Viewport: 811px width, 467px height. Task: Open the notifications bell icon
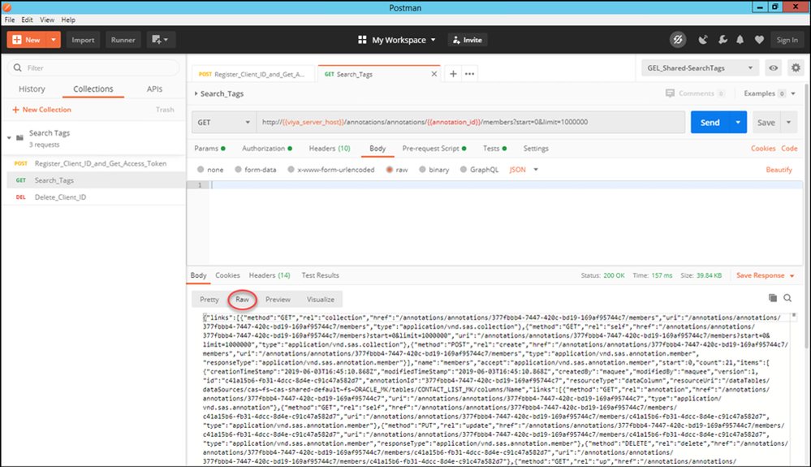(740, 40)
